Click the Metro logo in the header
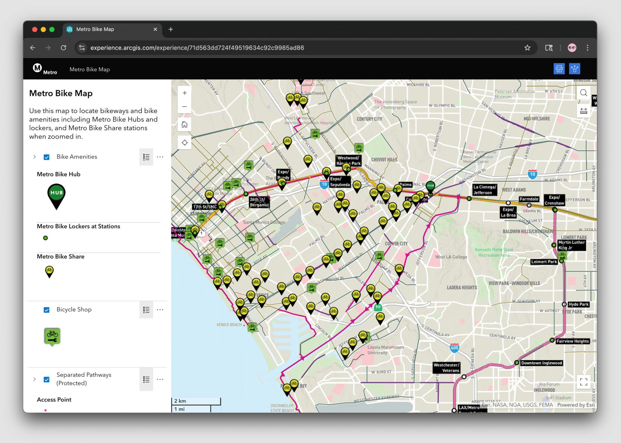 point(38,69)
